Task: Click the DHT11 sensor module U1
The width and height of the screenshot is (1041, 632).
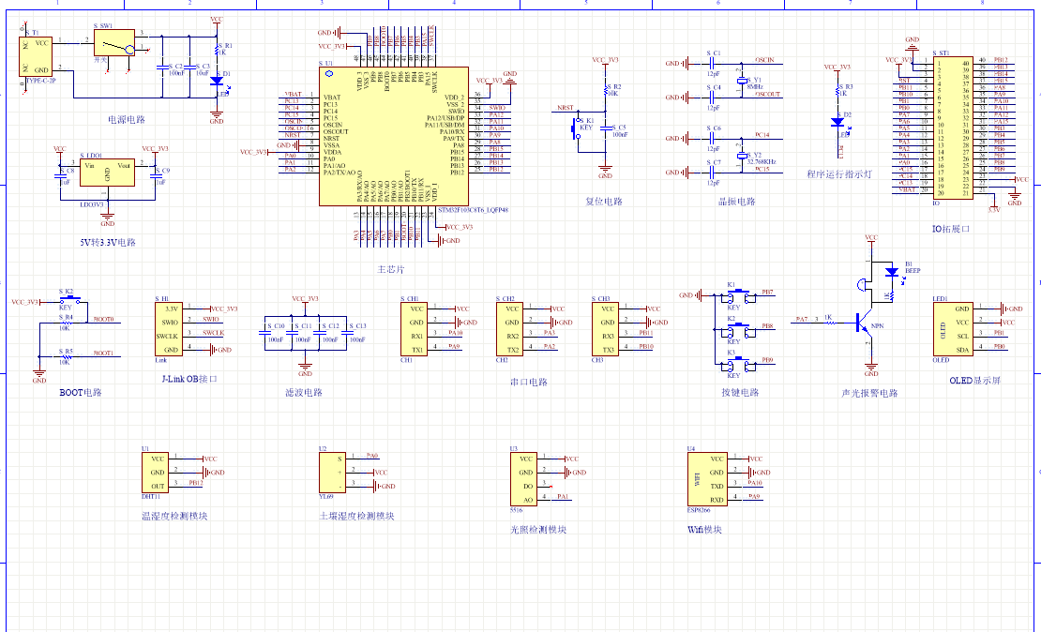Action: [x=156, y=473]
